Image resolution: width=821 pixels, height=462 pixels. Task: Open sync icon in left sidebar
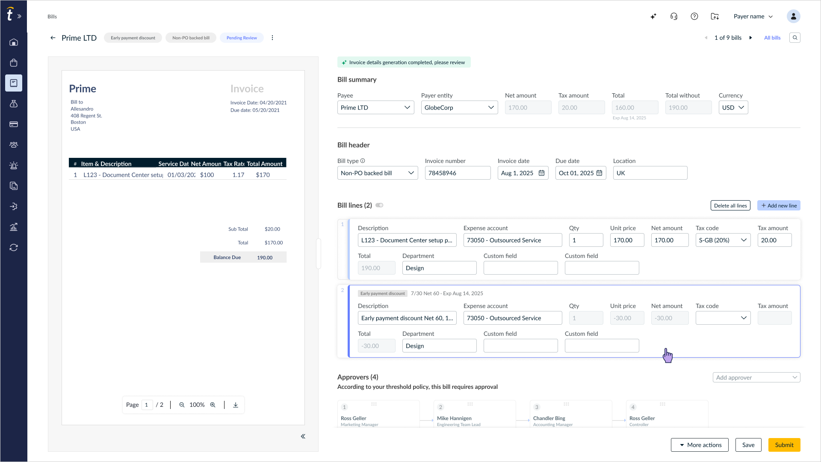click(x=14, y=247)
